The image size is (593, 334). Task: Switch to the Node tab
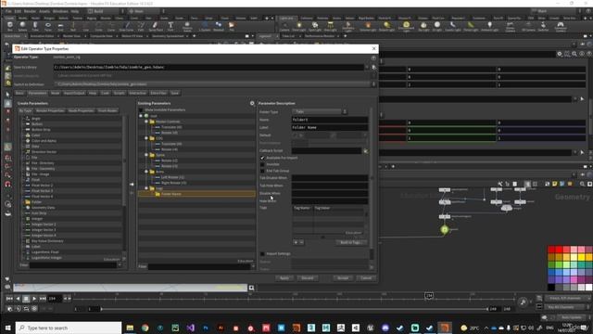pyautogui.click(x=56, y=93)
